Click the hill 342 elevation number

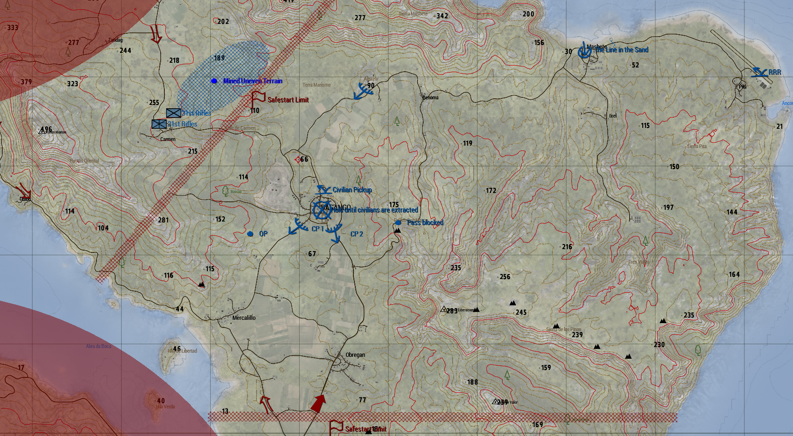coord(442,16)
